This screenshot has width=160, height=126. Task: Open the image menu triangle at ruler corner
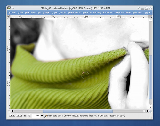click(9, 16)
